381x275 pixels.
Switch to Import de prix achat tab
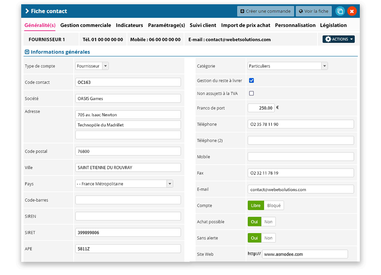tap(246, 25)
